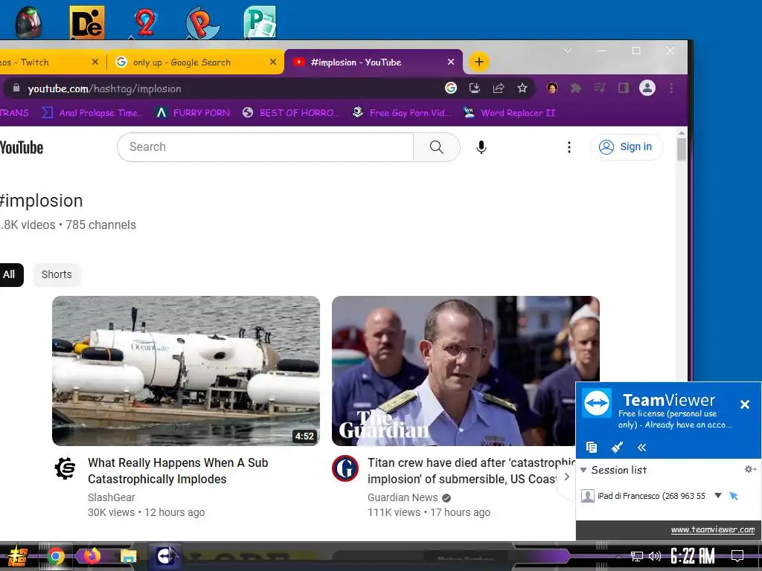Open the avatar extension icon
Screen dimensions: 762x571
[x=552, y=88]
